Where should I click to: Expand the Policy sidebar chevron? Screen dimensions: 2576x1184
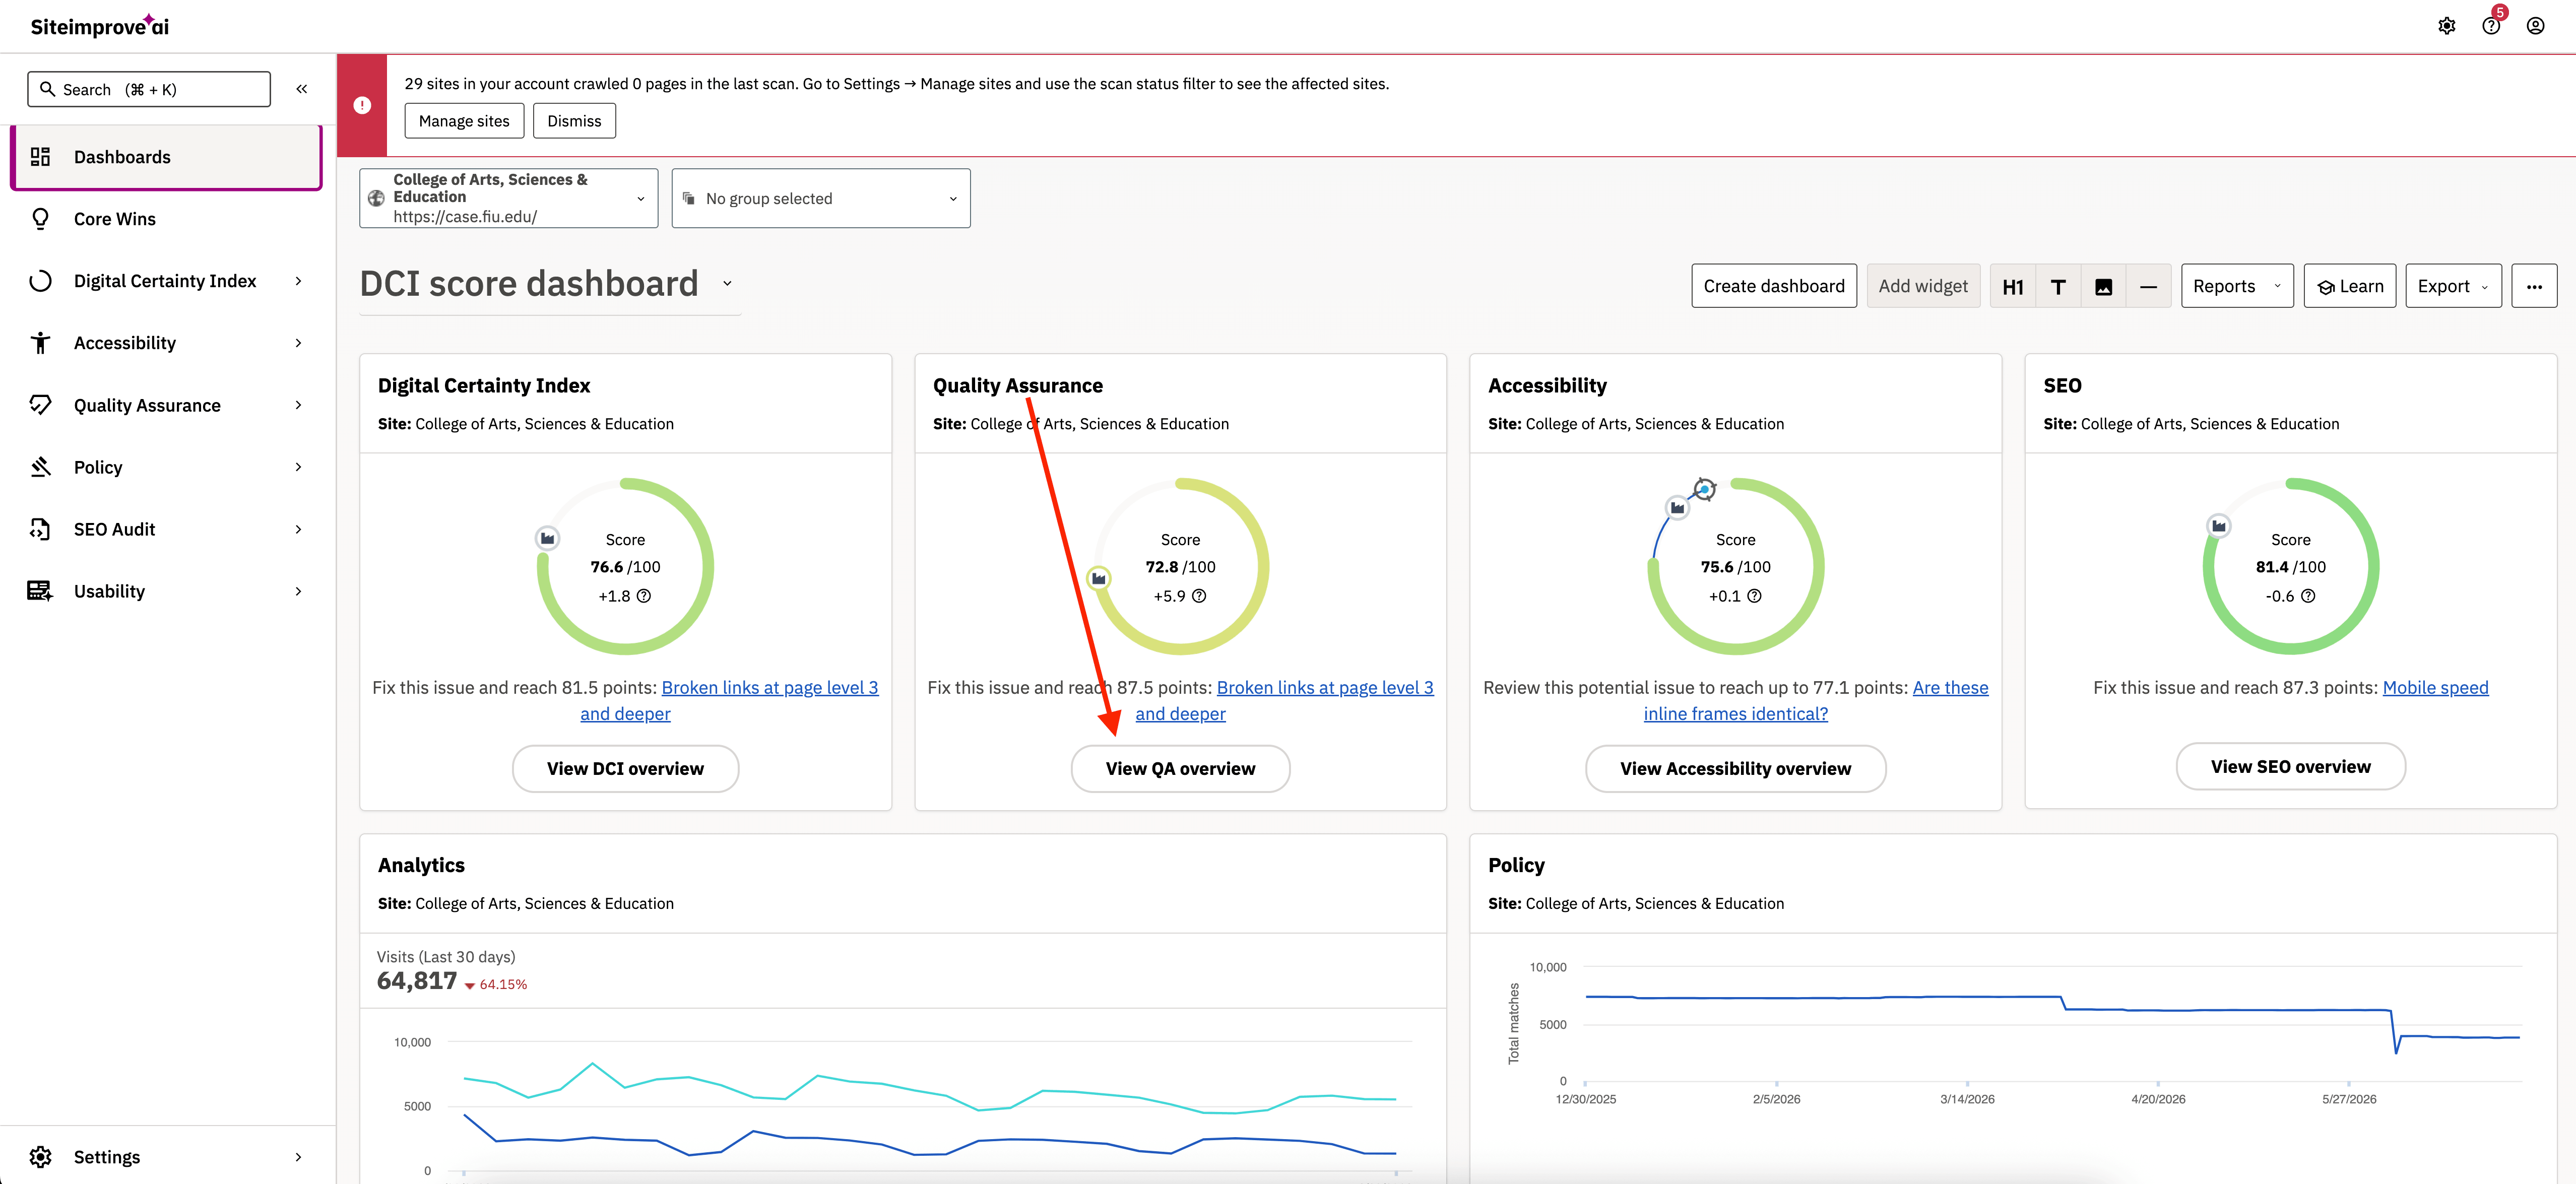point(298,467)
